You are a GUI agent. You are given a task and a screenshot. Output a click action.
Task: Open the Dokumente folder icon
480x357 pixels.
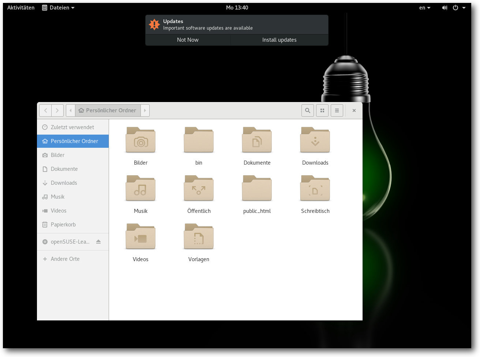pos(257,140)
